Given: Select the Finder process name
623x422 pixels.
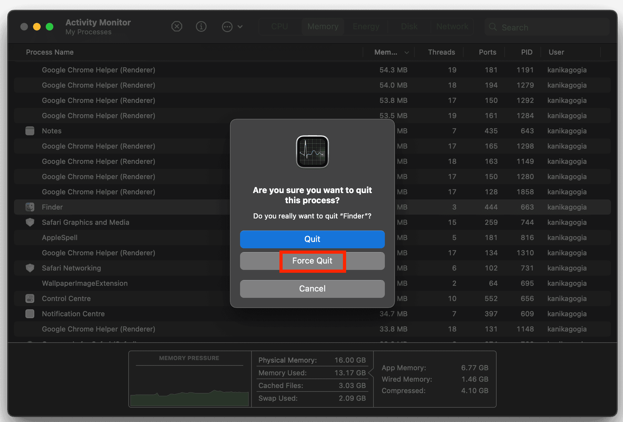Looking at the screenshot, I should (52, 207).
